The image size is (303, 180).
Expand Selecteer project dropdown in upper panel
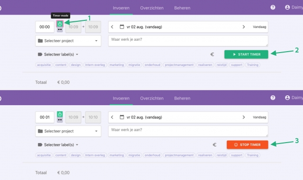click(x=68, y=41)
